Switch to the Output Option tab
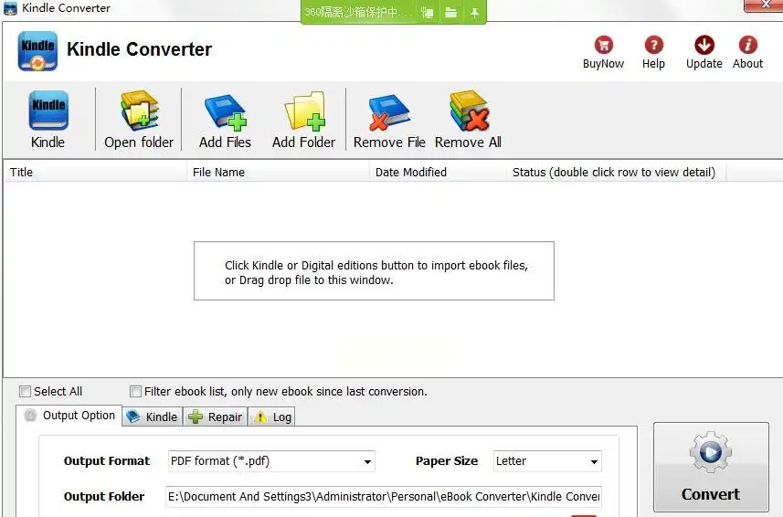Image resolution: width=783 pixels, height=517 pixels. (69, 416)
